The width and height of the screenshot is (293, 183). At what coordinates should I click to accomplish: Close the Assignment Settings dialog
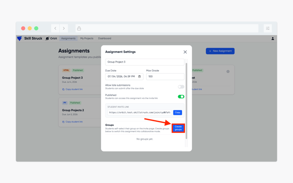click(185, 52)
